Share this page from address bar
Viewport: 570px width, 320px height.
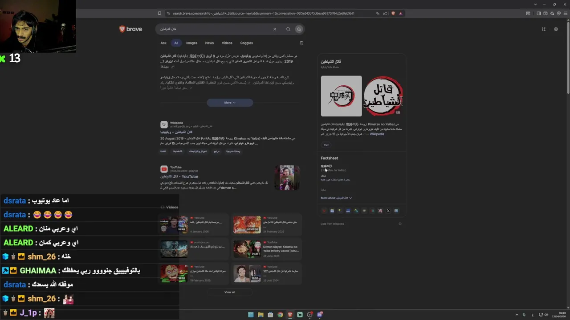(385, 13)
